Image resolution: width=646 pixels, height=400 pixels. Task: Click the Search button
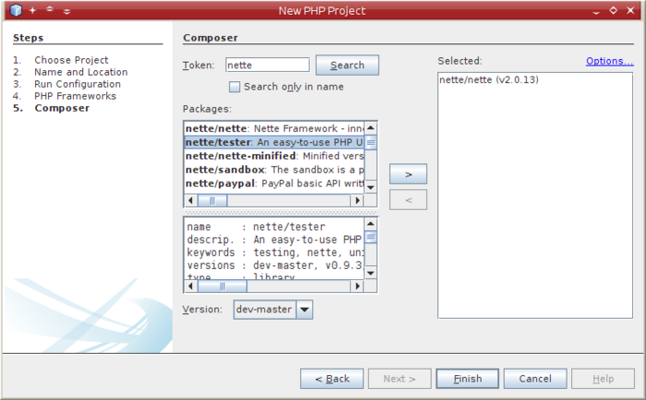[347, 65]
